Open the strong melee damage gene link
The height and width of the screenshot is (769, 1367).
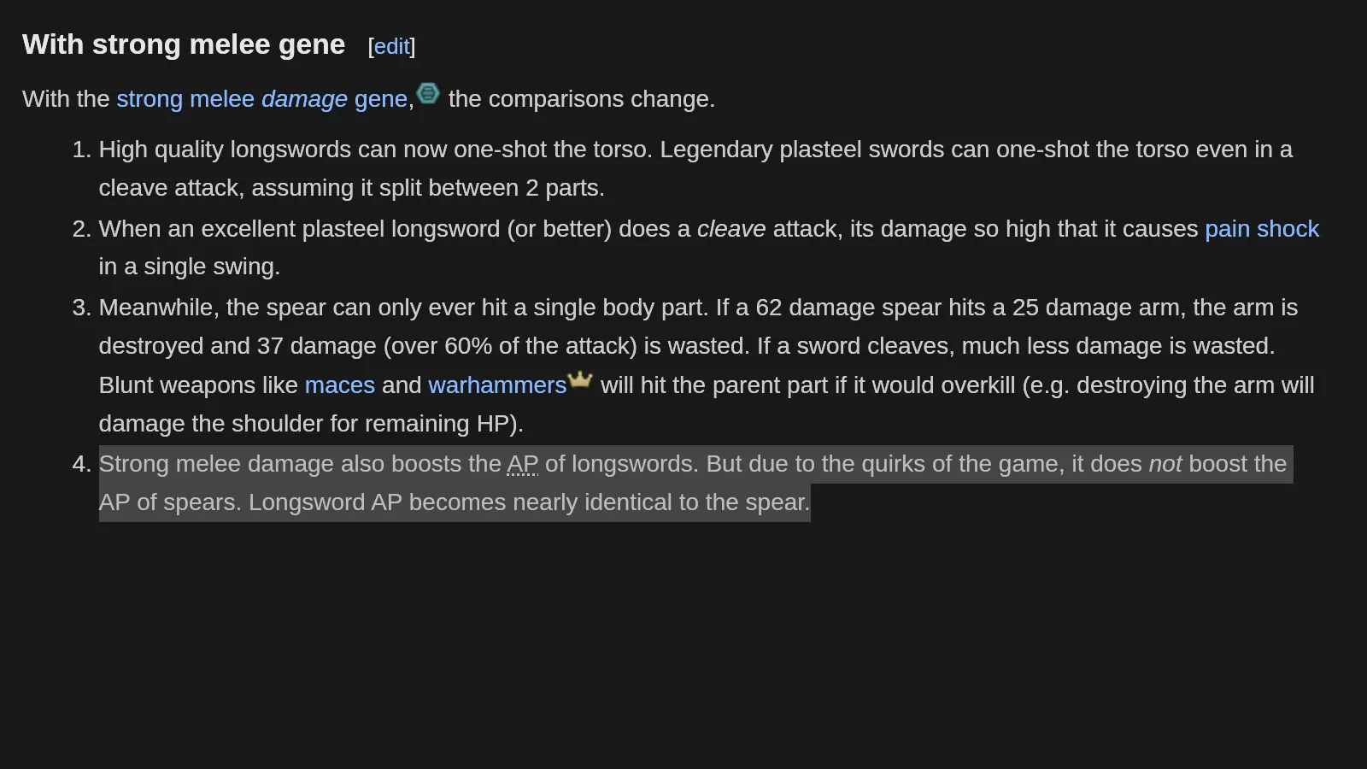pos(261,99)
